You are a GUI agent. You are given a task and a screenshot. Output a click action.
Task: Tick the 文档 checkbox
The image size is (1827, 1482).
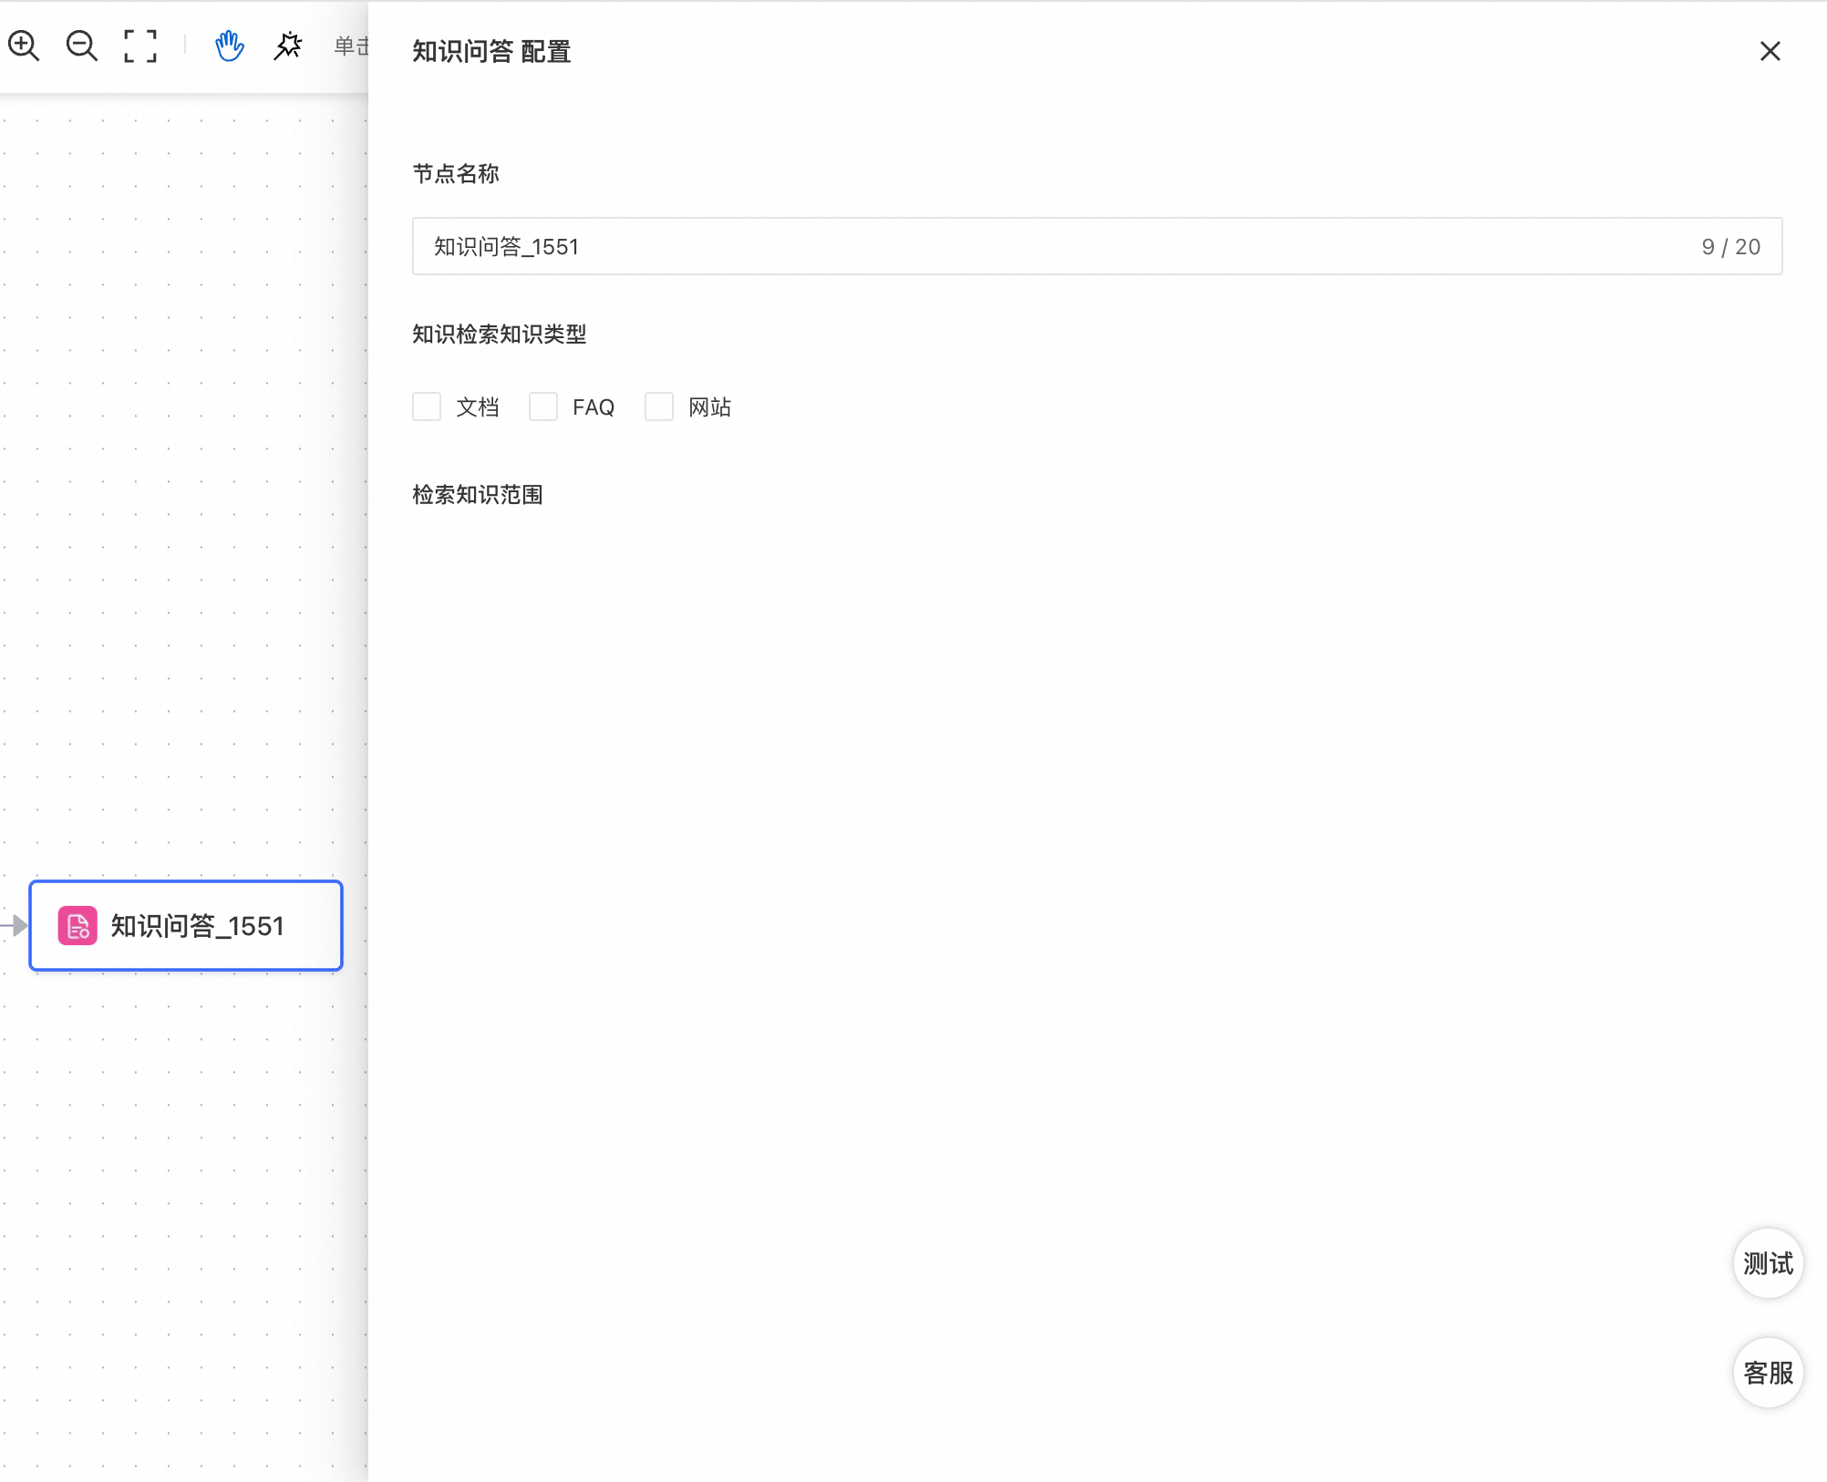pos(427,407)
